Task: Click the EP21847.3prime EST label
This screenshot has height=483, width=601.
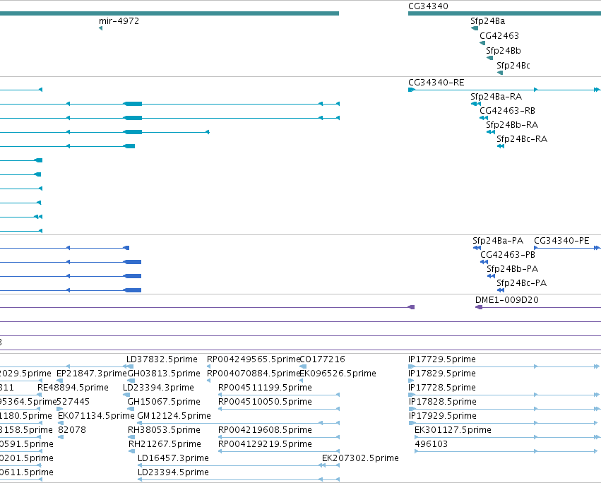Action: pos(92,374)
